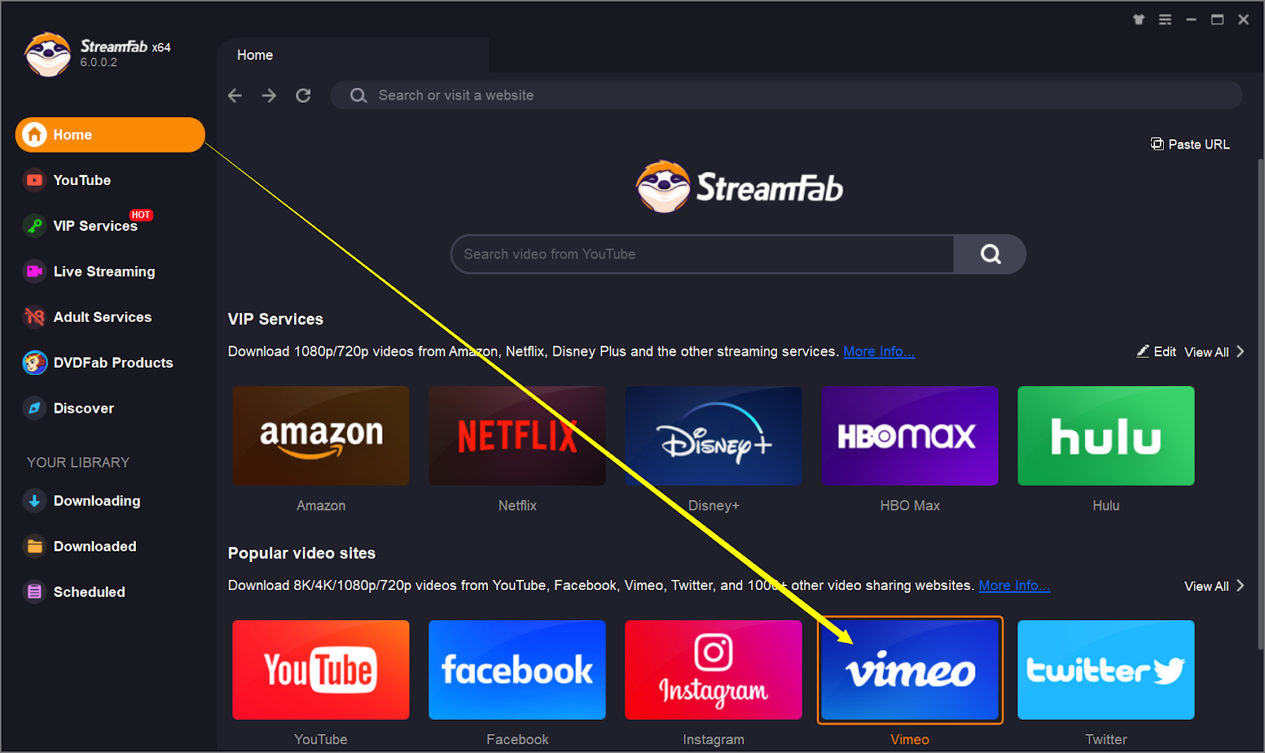The height and width of the screenshot is (753, 1265).
Task: Click View All for VIP Services
Action: pos(1206,352)
